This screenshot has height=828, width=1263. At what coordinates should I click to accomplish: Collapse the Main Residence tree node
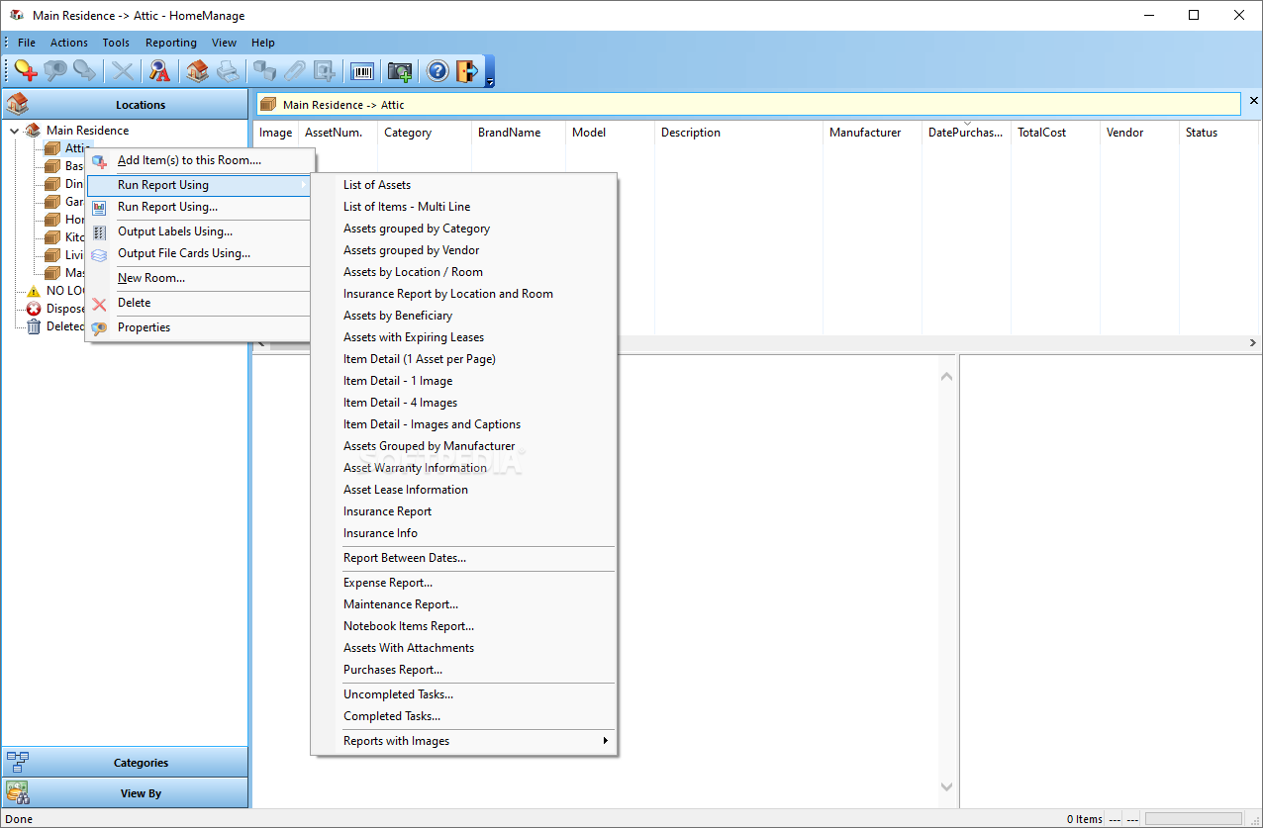14,131
